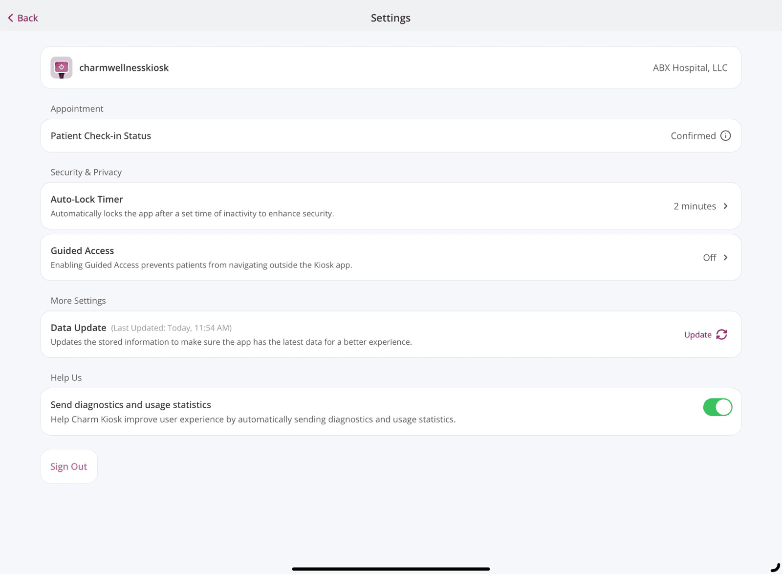Expand Guided Access chevron arrow
The width and height of the screenshot is (782, 574).
[725, 258]
